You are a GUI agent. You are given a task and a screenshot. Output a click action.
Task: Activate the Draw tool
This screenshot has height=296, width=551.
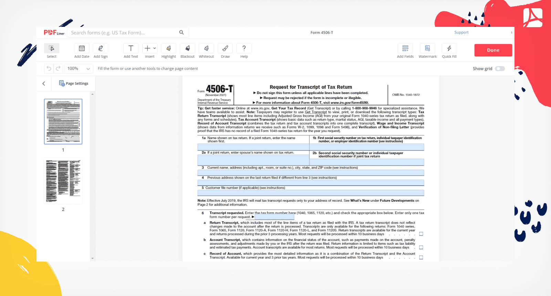click(225, 49)
